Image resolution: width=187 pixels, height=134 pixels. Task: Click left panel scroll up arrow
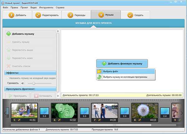tap(58, 31)
